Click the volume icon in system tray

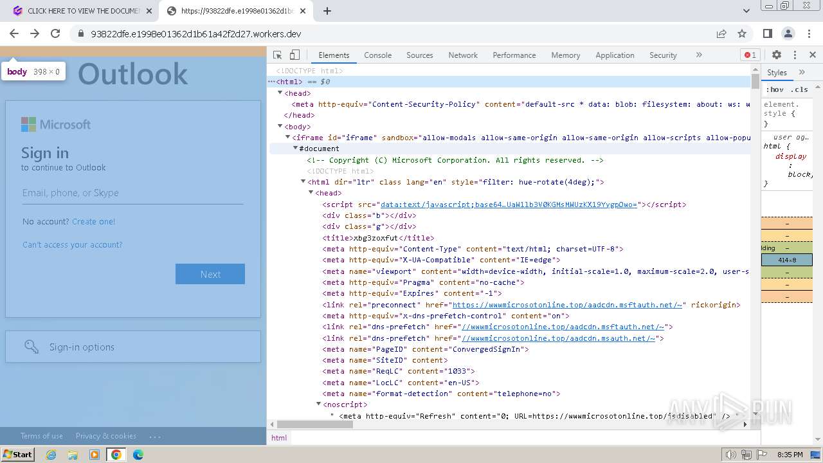(731, 455)
